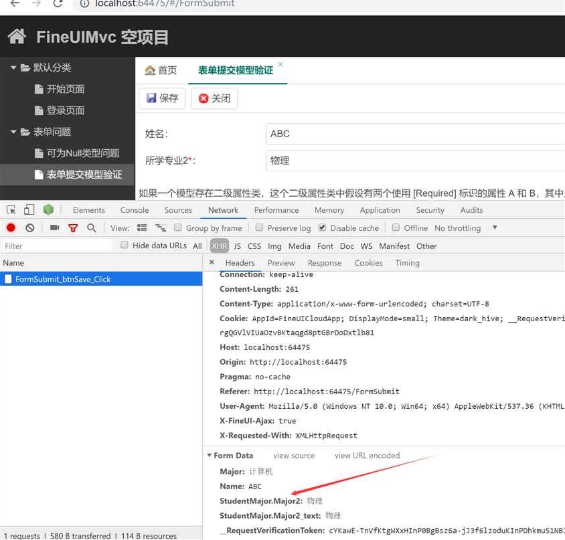This screenshot has height=540, width=565.
Task: Go back with the browser back arrow
Action: (15, 3)
